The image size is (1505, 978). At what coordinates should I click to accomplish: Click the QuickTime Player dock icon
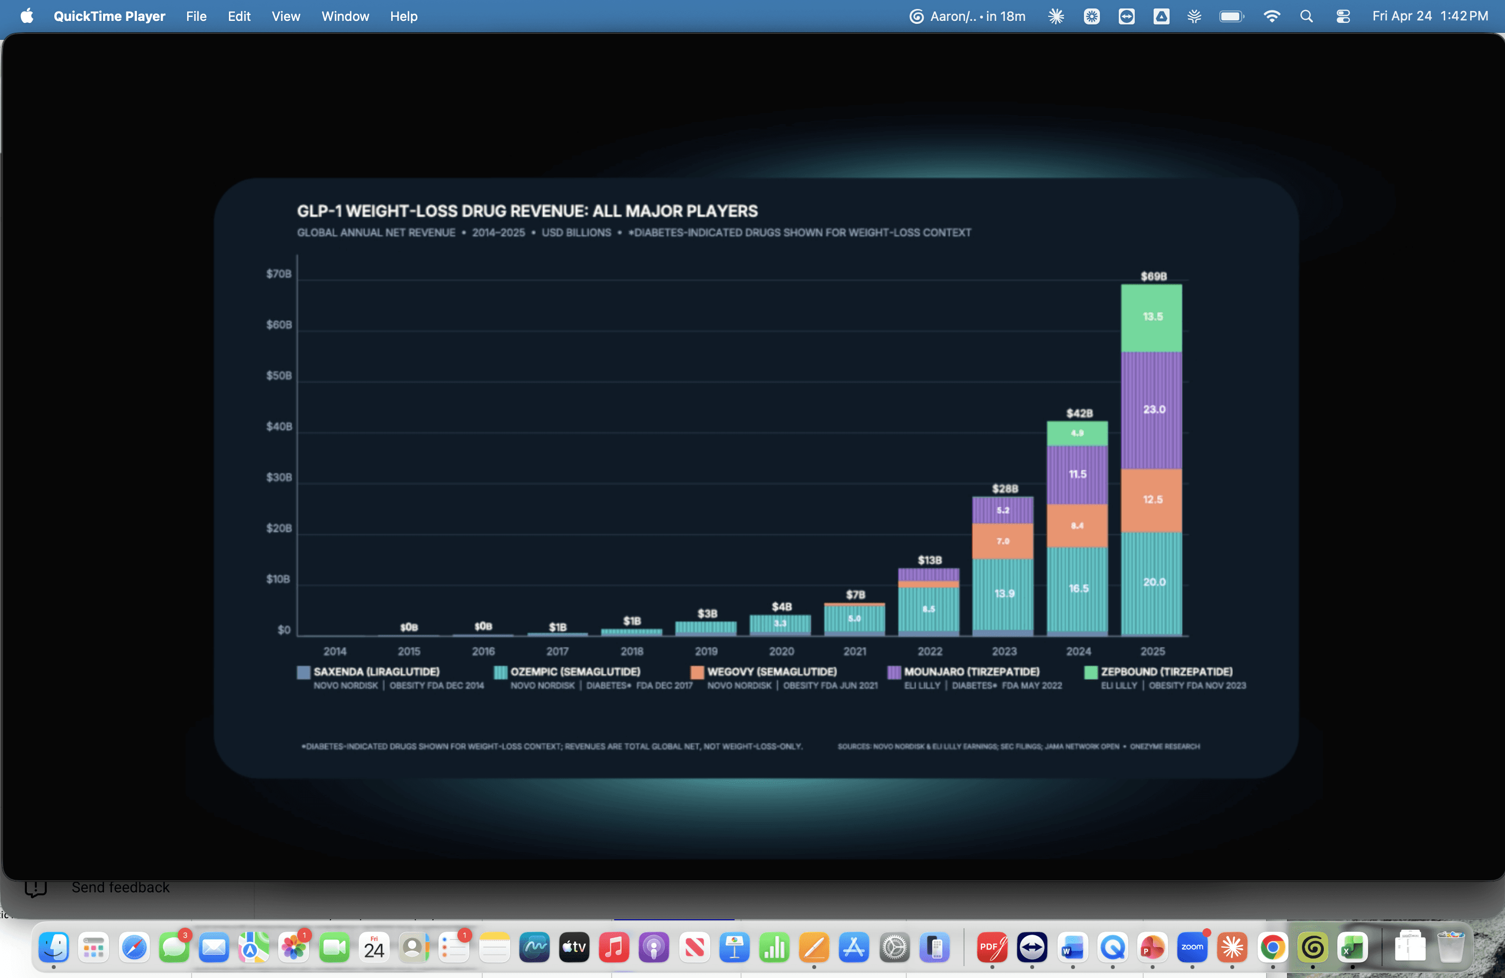point(1112,947)
